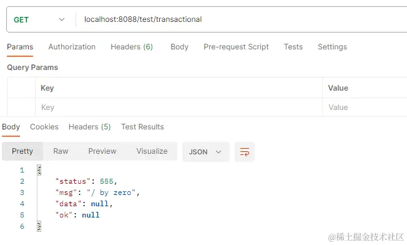View the Test Results tab
407x245 pixels.
142,127
